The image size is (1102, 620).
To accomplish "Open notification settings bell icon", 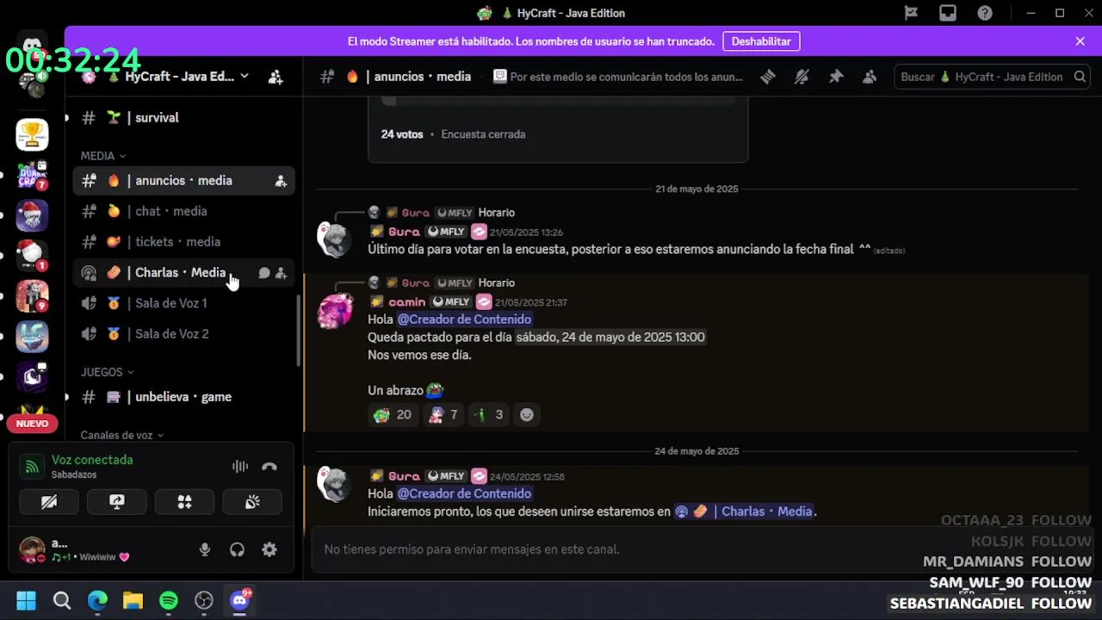I will point(802,77).
